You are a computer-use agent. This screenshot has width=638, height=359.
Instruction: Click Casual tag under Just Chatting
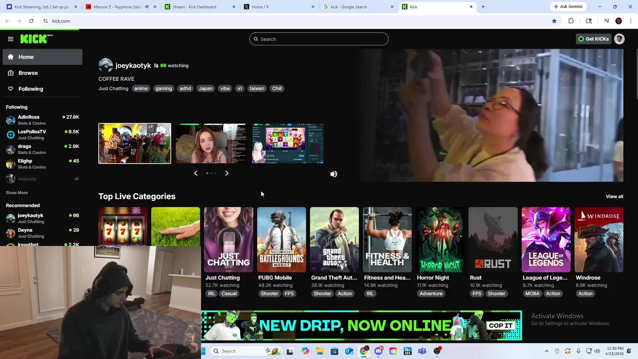(229, 294)
